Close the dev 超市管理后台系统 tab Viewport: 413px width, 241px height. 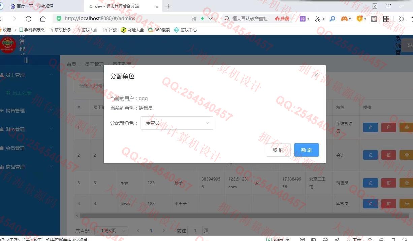click(157, 6)
